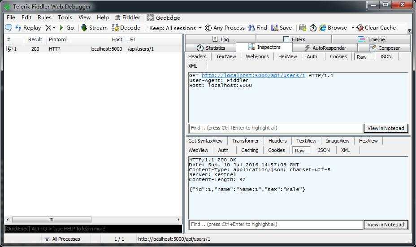Viewport: 416px width, 247px height.
Task: Click the comment balloon icon in toolbar
Action: [x=9, y=28]
